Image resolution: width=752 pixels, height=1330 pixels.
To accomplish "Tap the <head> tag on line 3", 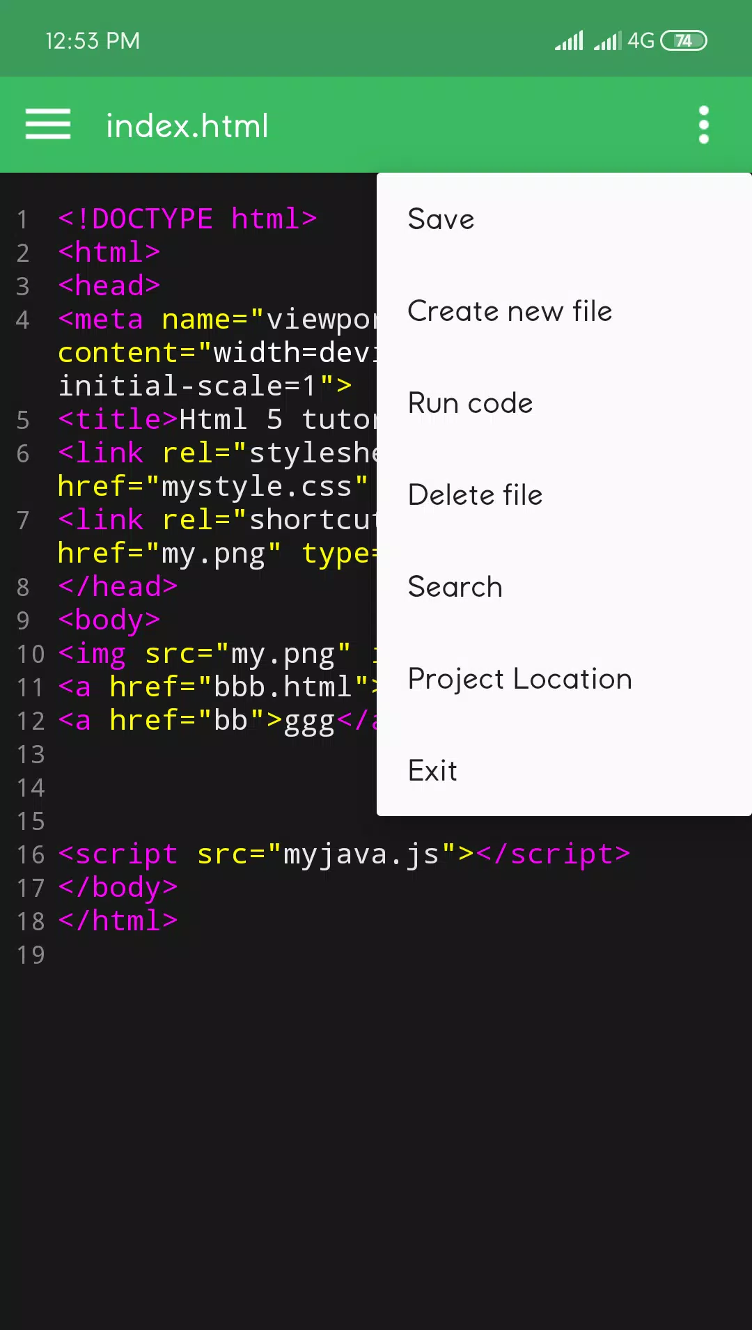I will (x=109, y=286).
